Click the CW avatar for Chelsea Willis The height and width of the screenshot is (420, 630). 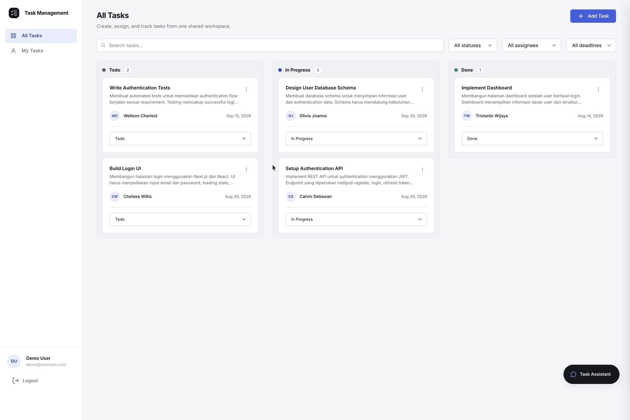point(115,196)
